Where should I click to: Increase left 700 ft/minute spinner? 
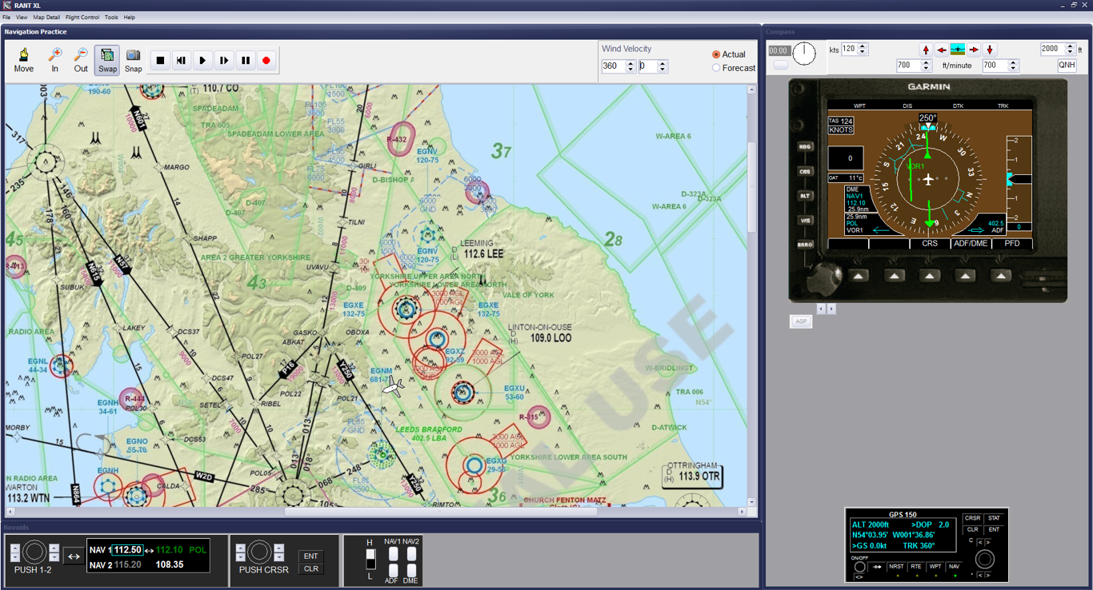(x=927, y=62)
